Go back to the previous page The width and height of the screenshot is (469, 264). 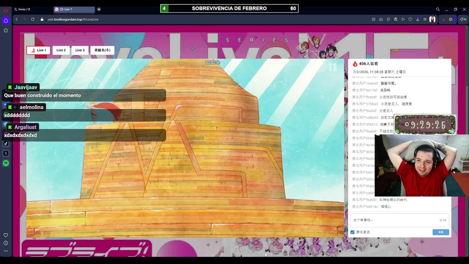(x=16, y=19)
